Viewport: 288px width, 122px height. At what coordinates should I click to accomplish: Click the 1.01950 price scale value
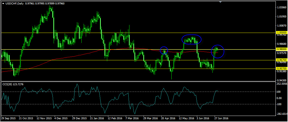click(x=282, y=17)
